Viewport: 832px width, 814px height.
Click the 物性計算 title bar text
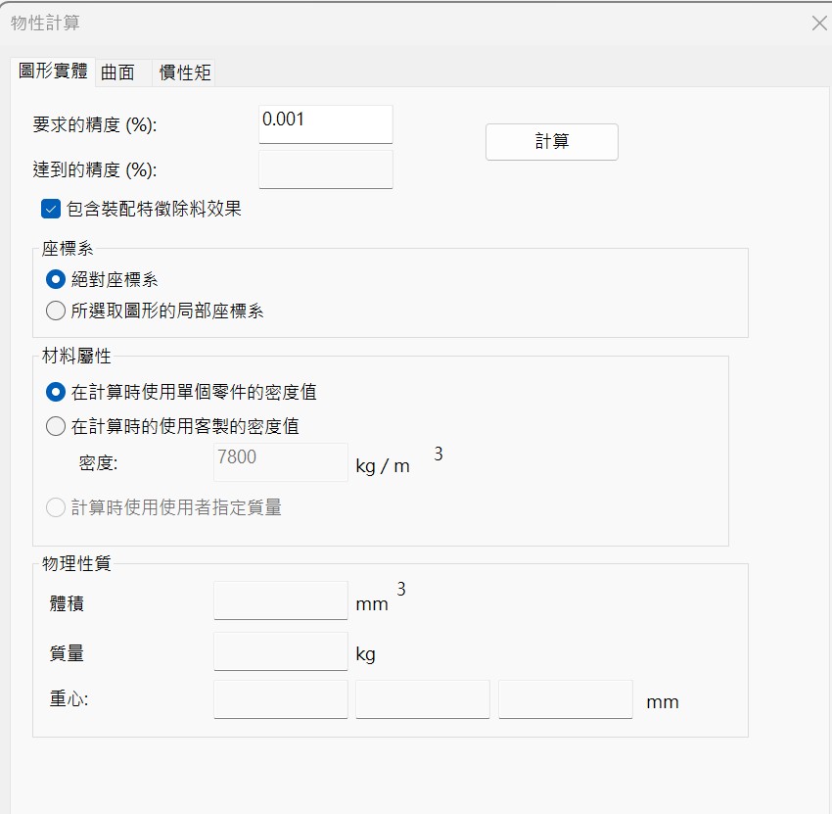tap(46, 23)
